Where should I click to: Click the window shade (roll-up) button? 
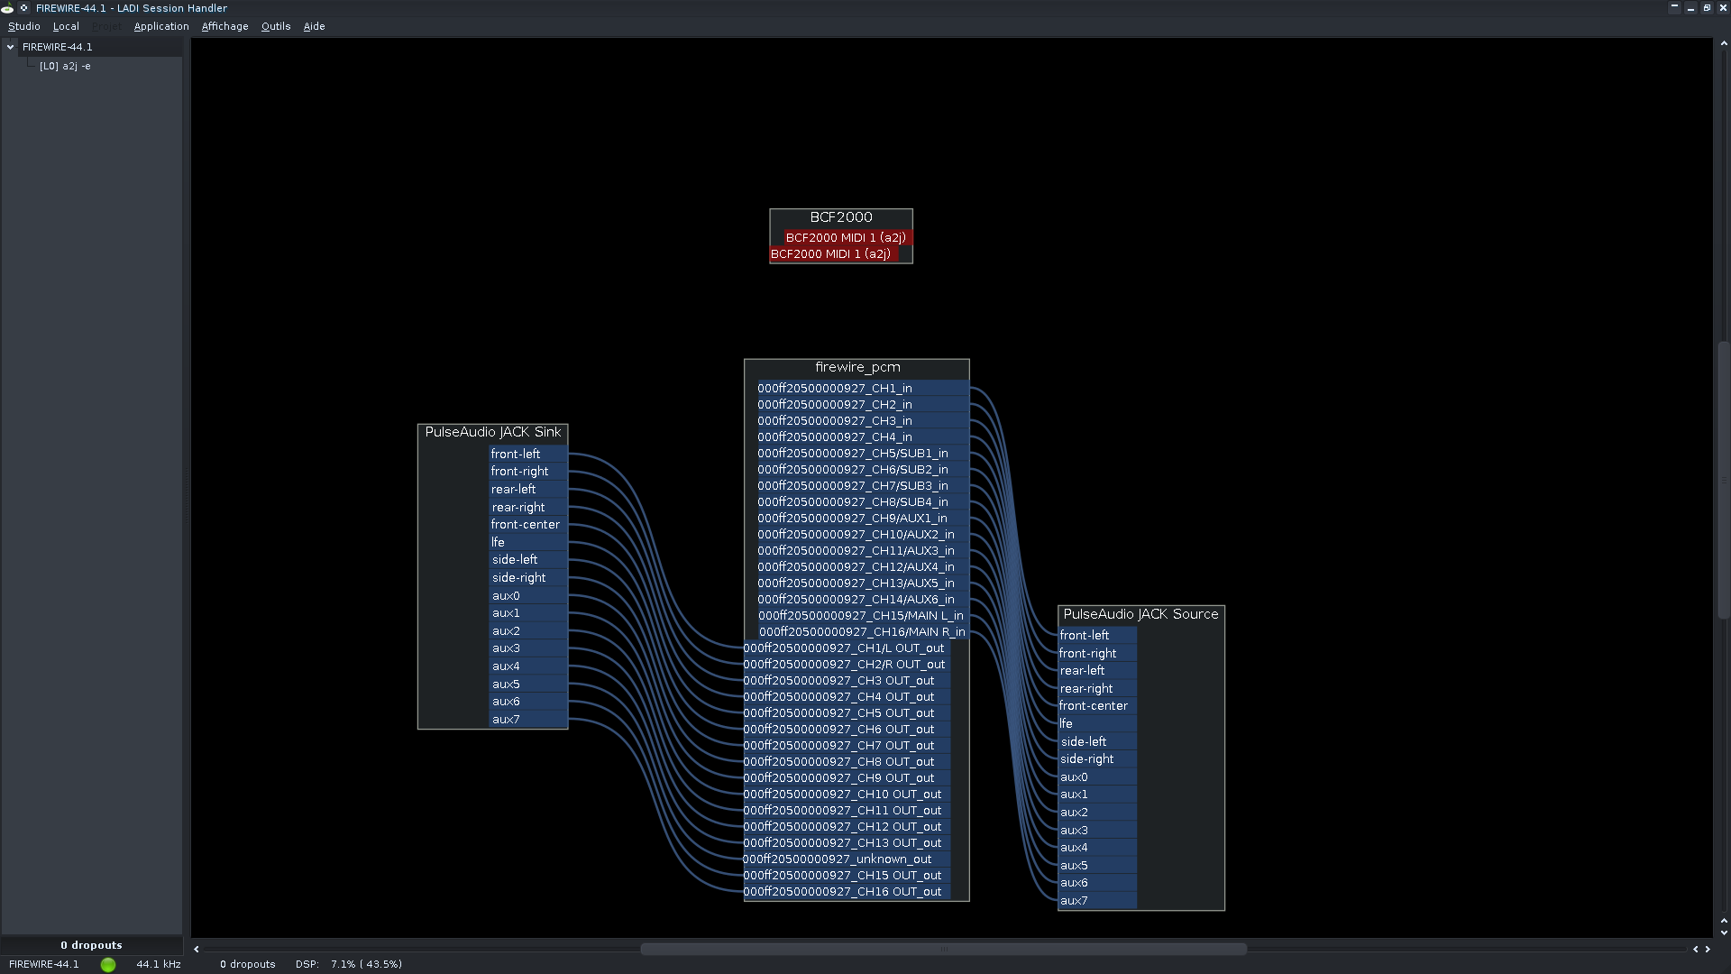[1674, 7]
